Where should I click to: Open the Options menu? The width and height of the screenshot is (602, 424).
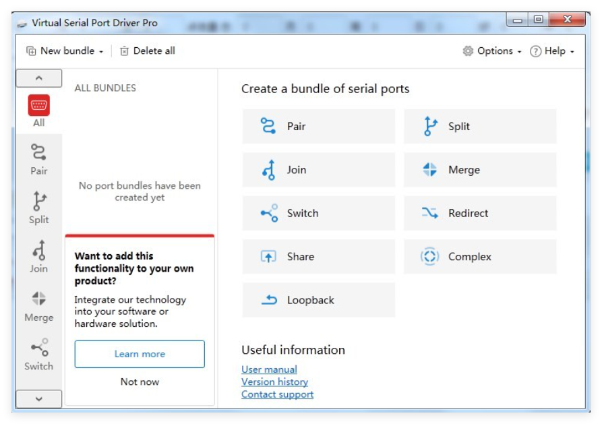[492, 51]
